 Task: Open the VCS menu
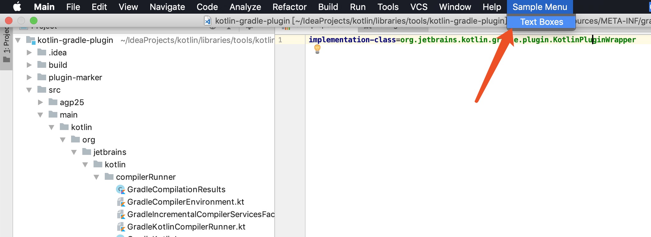418,7
